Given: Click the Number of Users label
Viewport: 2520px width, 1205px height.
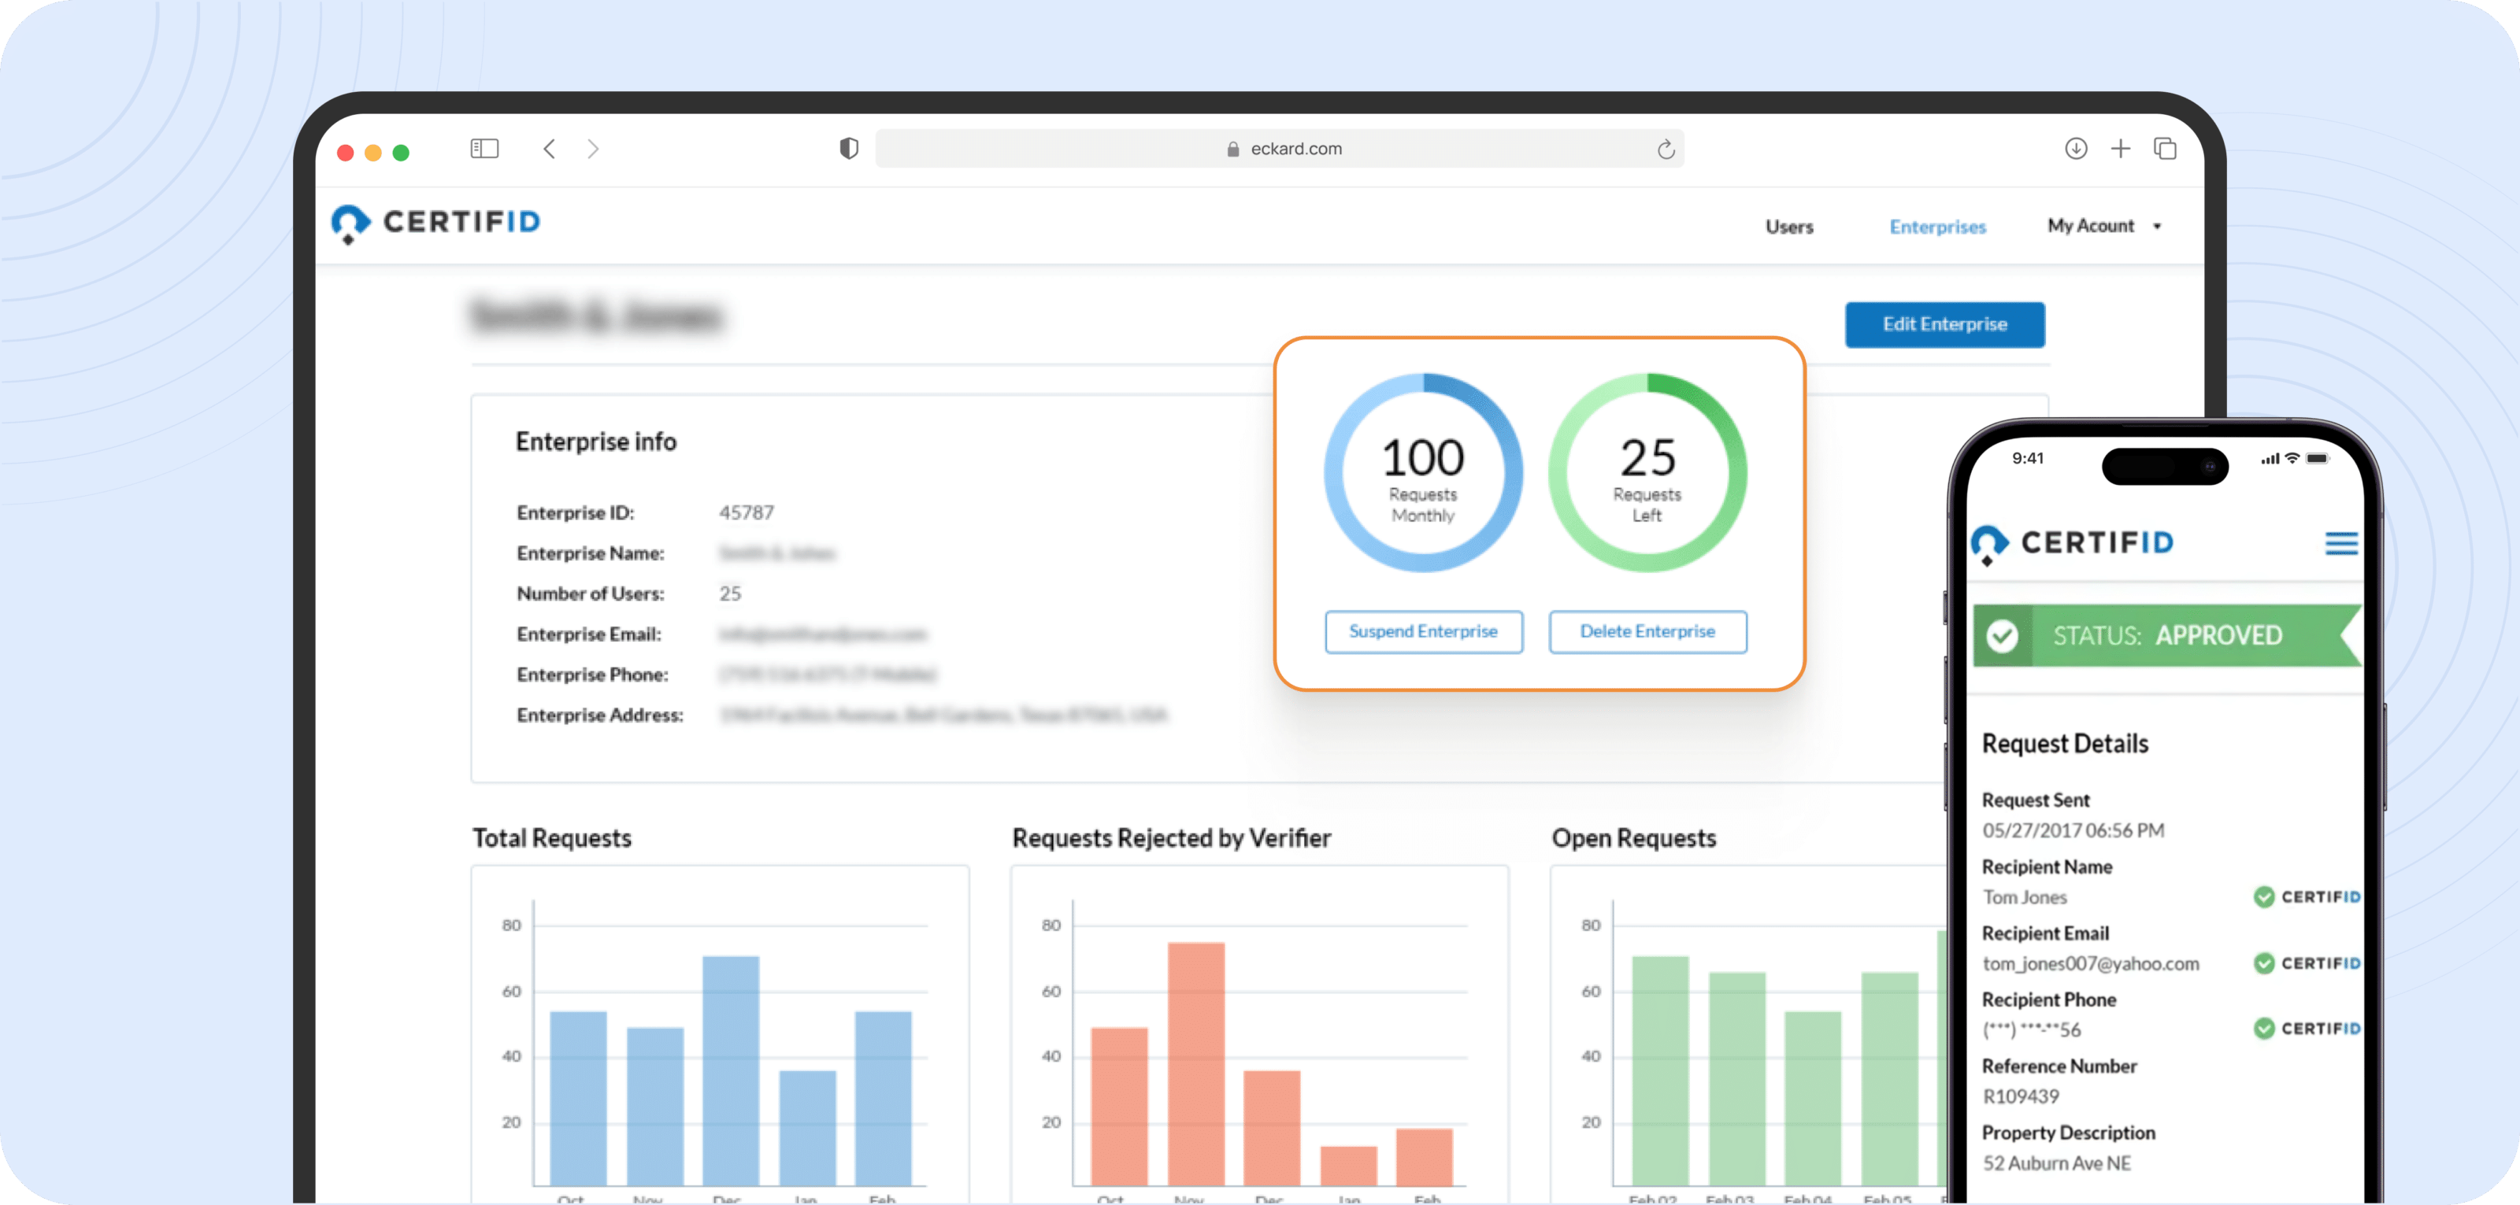Looking at the screenshot, I should (590, 593).
